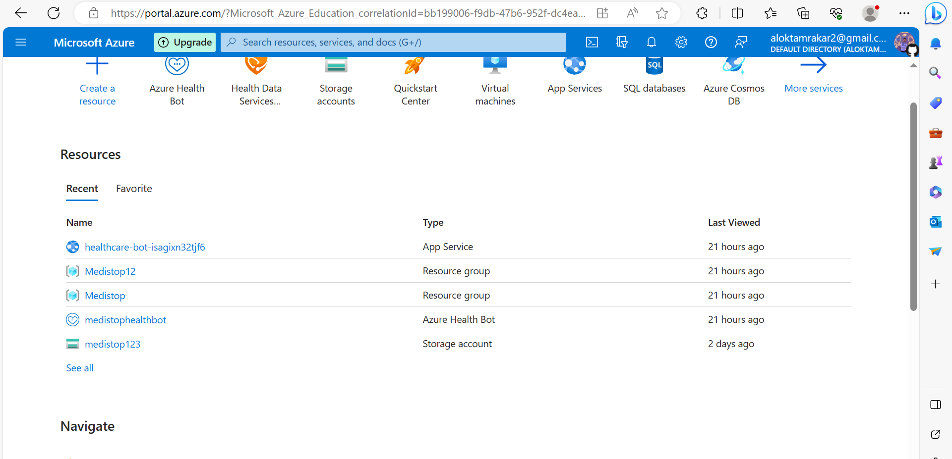Open healthcare-bot-isagixn32tjf6 resource link
The image size is (952, 459).
(x=145, y=247)
